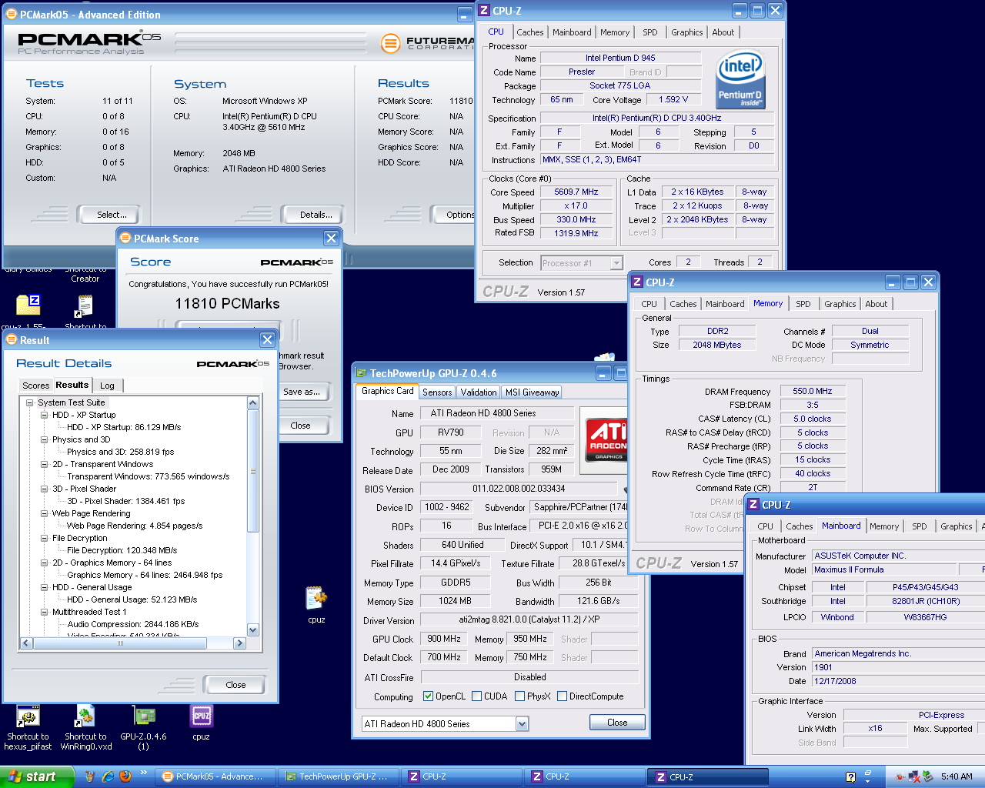The height and width of the screenshot is (788, 985).
Task: Click the GPU-Z title bar icon
Action: coord(361,373)
